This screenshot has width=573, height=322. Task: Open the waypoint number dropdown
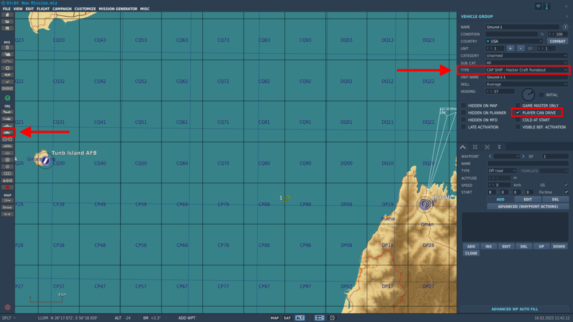pos(507,156)
